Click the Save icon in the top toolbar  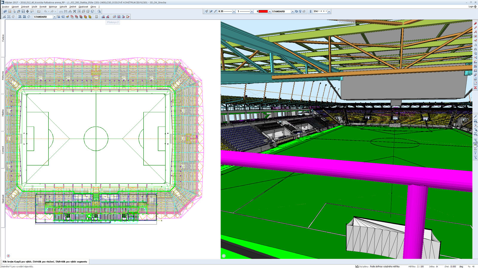[x=23, y=11]
